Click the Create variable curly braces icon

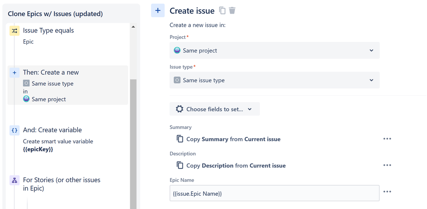(15, 131)
